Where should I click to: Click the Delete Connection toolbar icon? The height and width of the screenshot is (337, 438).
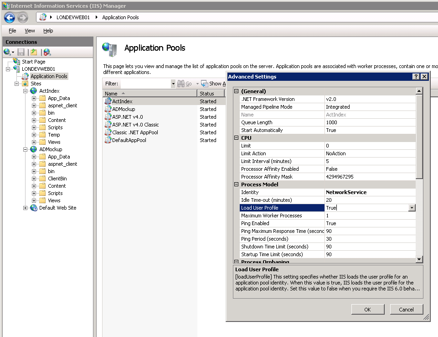pos(47,52)
